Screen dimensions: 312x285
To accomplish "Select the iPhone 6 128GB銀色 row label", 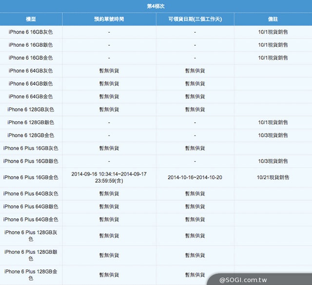I will pos(31,122).
